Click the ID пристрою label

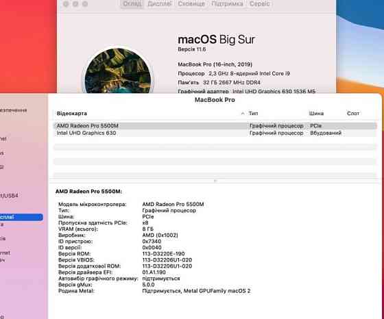pyautogui.click(x=75, y=242)
